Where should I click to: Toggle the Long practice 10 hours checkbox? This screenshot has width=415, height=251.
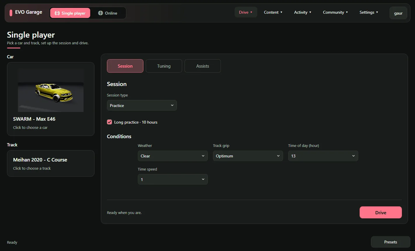[x=110, y=122]
